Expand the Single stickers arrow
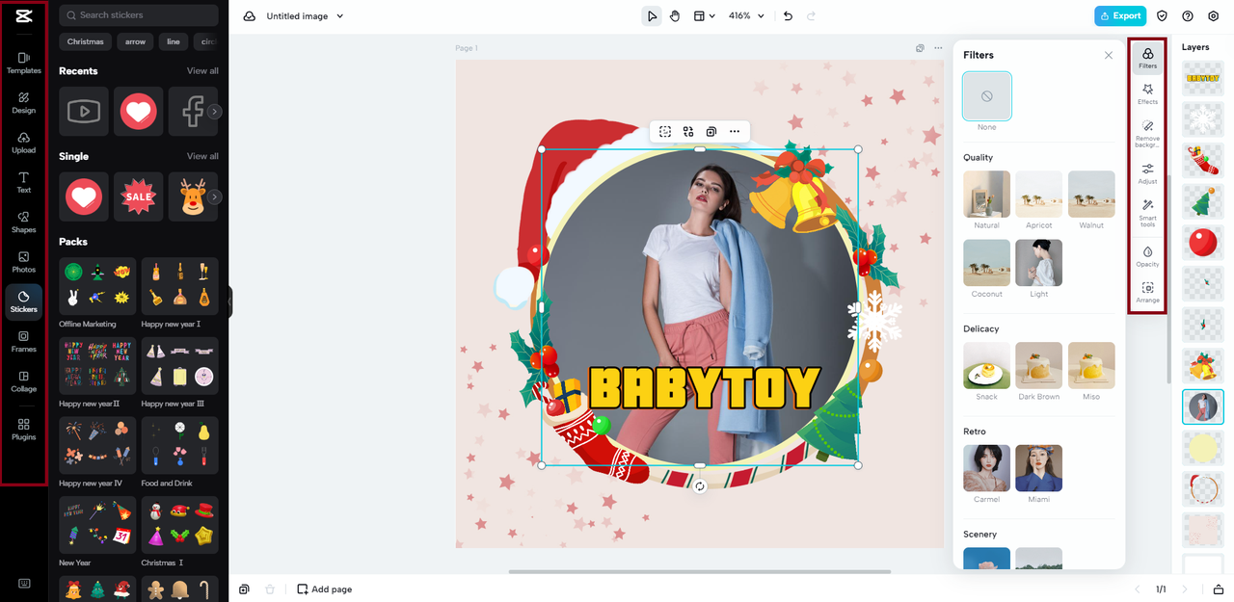This screenshot has height=602, width=1234. [215, 196]
